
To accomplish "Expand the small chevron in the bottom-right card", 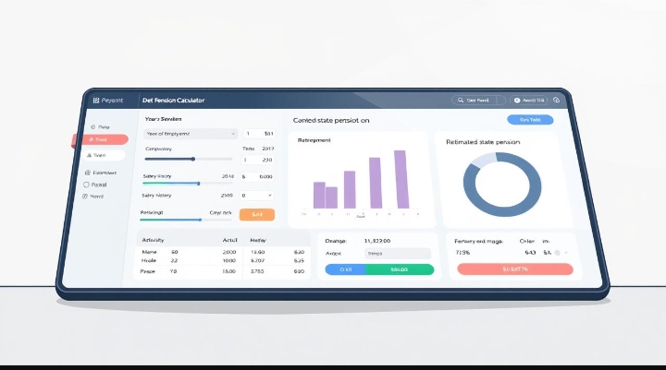I will [x=566, y=252].
